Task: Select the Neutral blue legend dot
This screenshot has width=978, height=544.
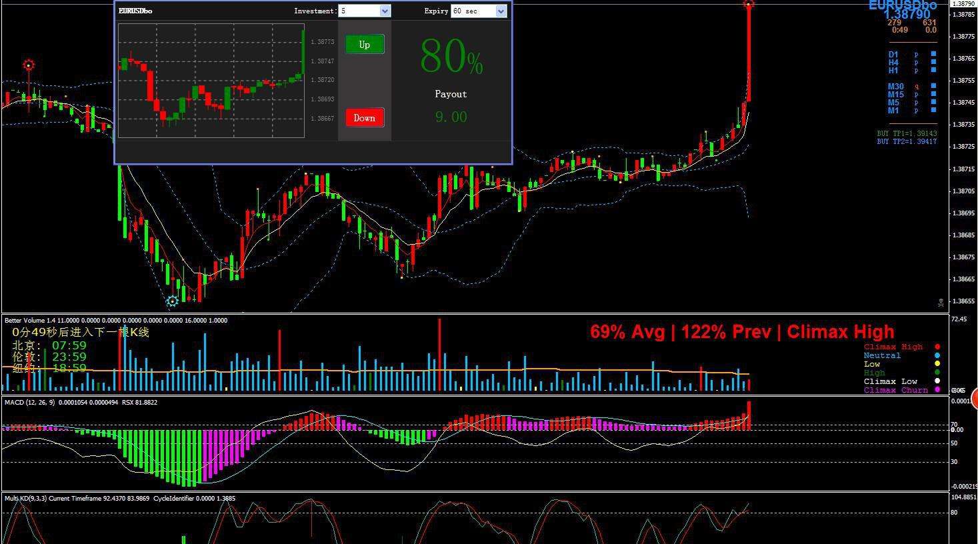Action: tap(937, 355)
